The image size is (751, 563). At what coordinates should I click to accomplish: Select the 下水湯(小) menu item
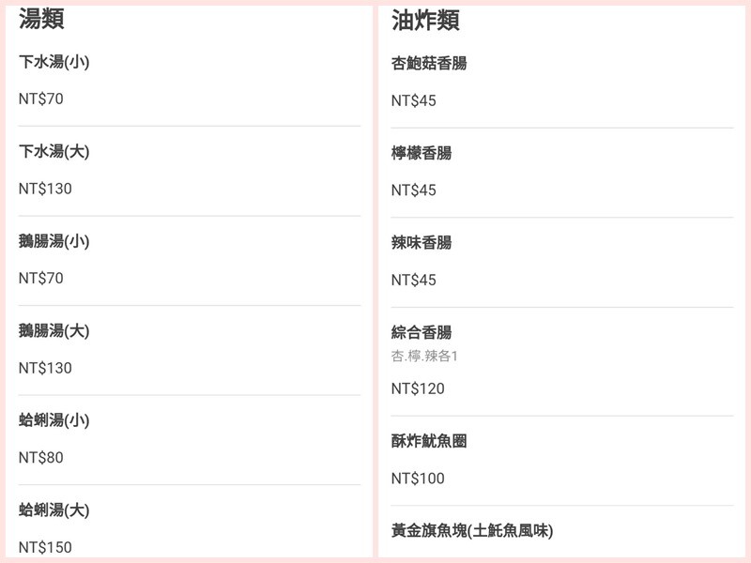(x=54, y=62)
